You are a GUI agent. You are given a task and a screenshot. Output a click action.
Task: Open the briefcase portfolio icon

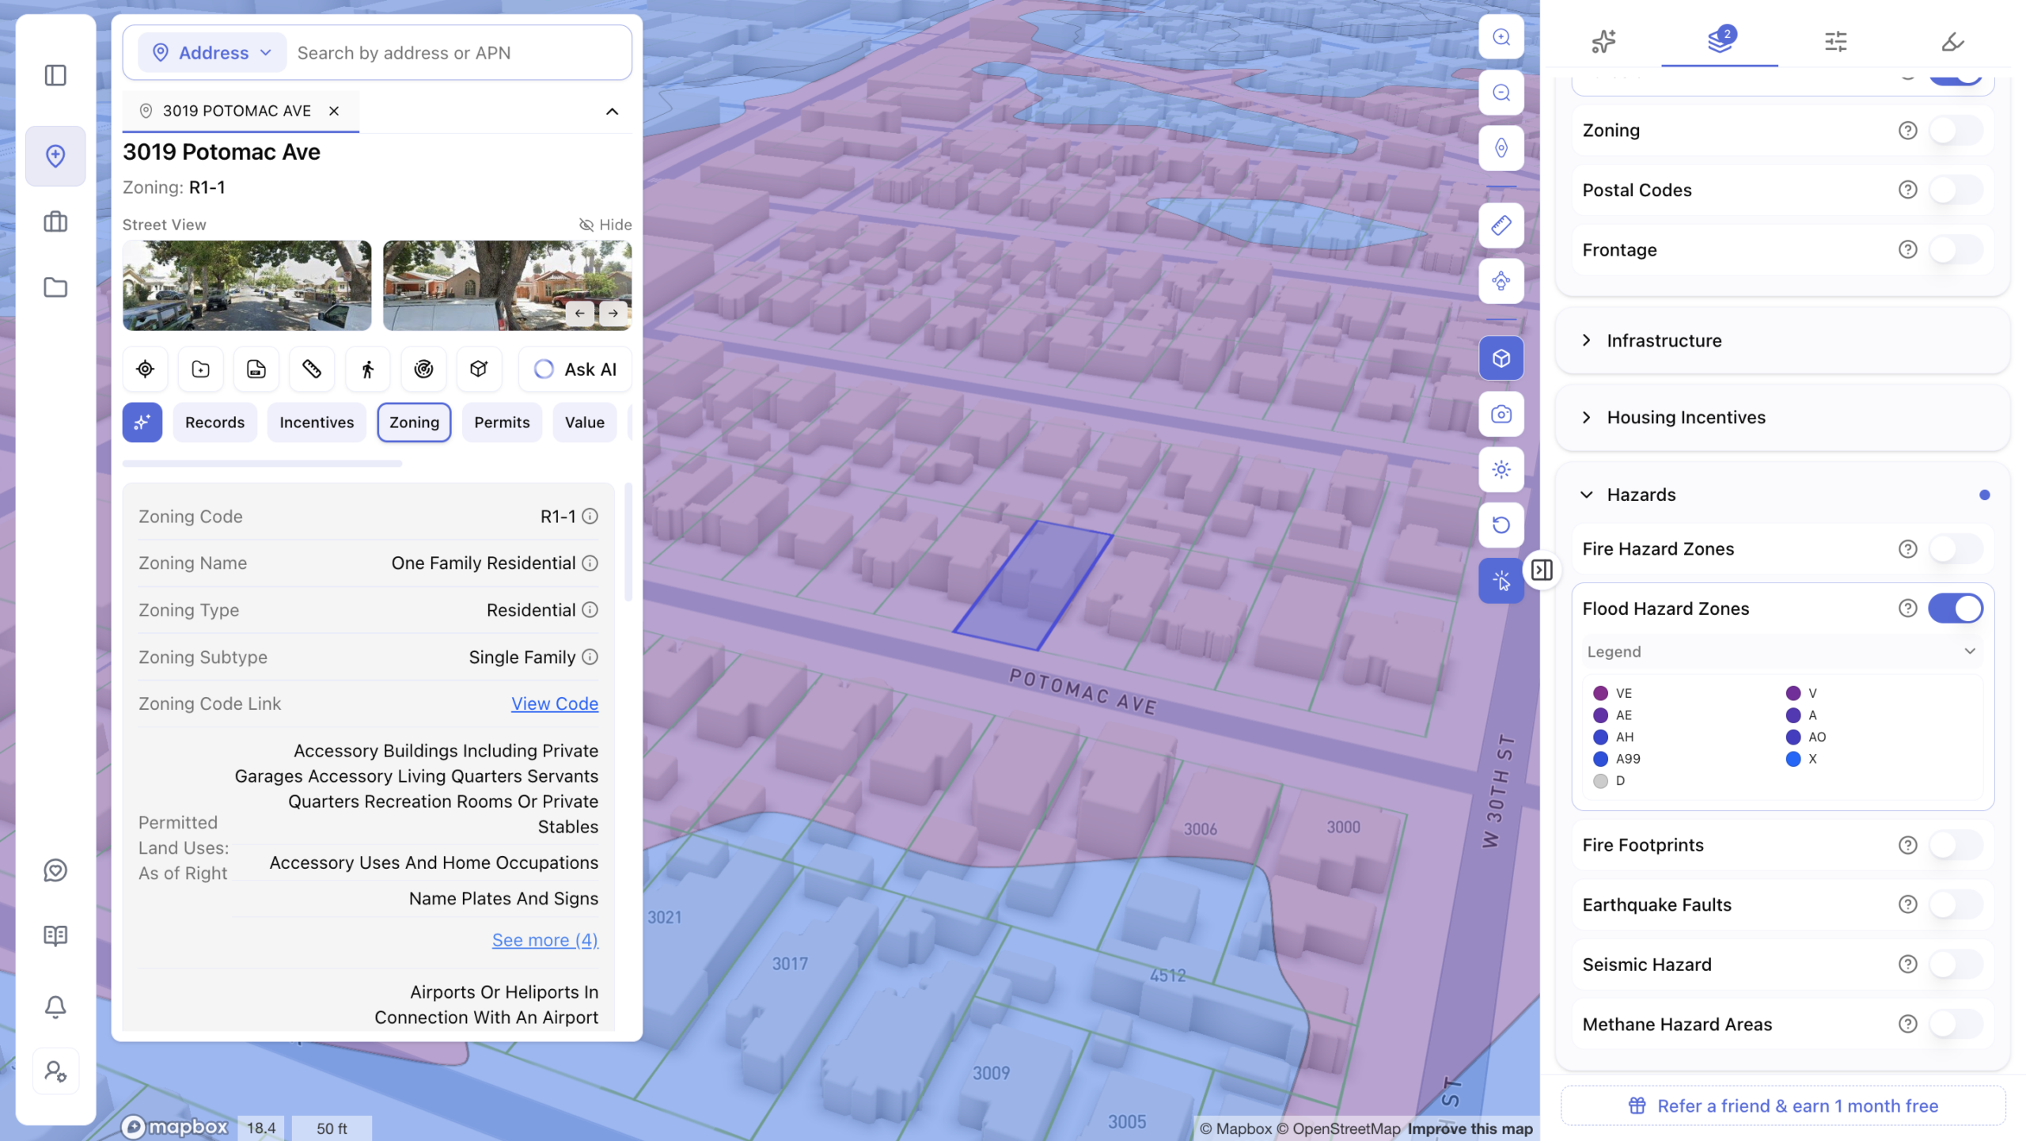[55, 222]
